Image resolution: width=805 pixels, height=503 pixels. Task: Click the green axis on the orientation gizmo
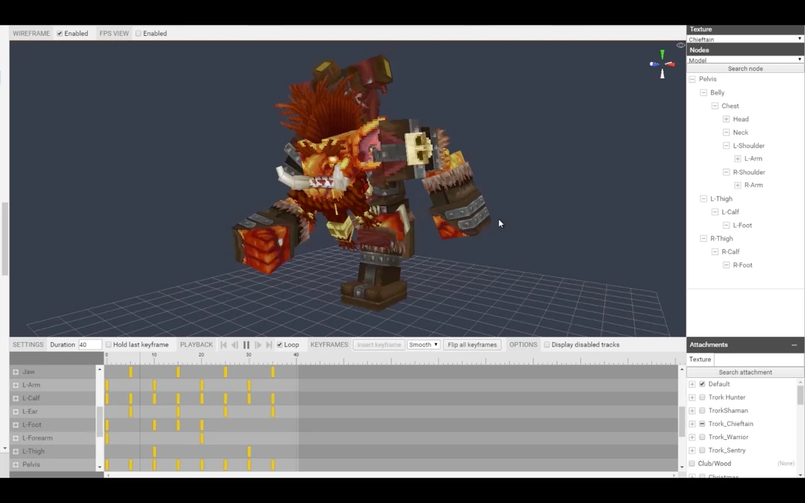(662, 52)
